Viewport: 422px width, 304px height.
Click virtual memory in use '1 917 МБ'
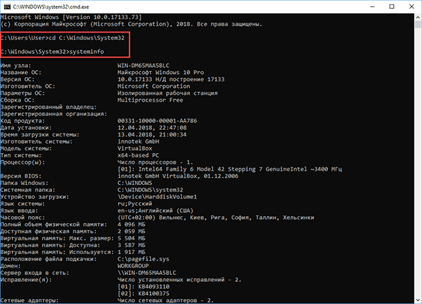point(131,252)
